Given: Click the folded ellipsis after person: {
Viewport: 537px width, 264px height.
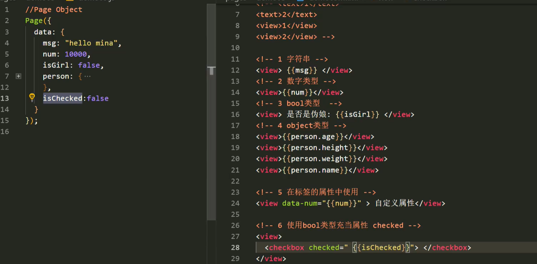Looking at the screenshot, I should 87,76.
